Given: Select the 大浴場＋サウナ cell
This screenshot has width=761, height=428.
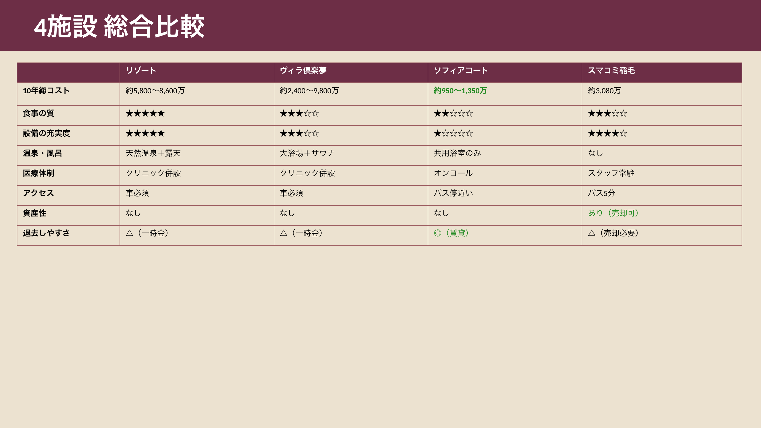Looking at the screenshot, I should [x=307, y=153].
